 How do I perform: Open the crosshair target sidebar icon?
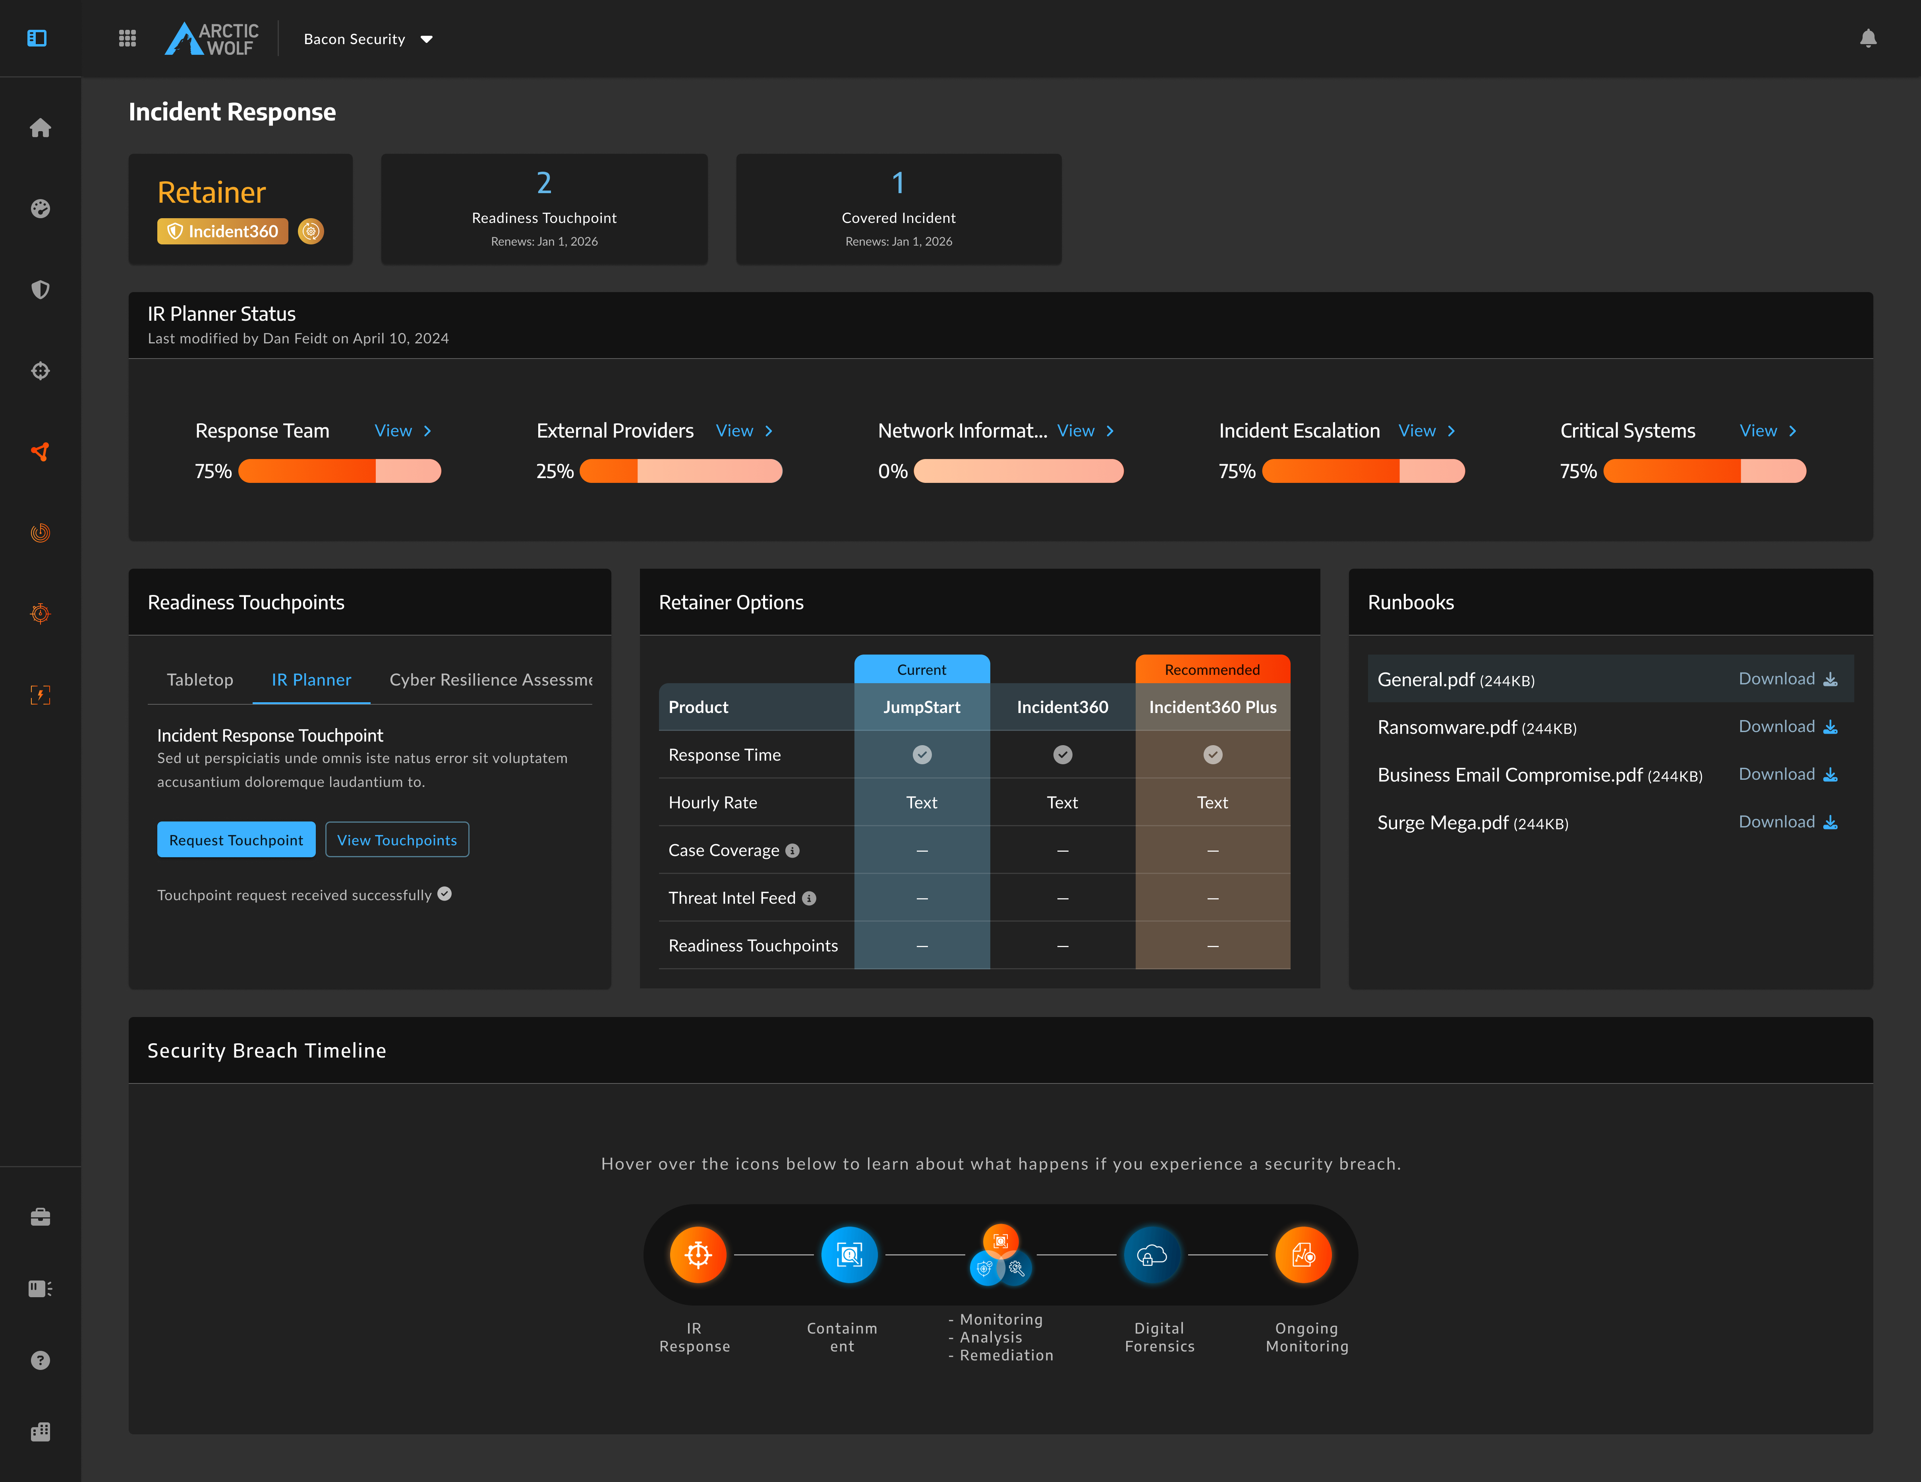[41, 370]
